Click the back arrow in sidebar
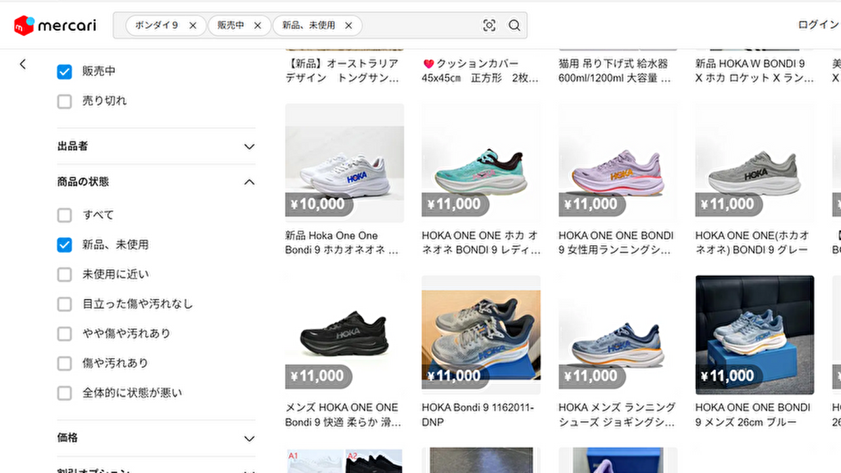The width and height of the screenshot is (841, 473). click(23, 64)
